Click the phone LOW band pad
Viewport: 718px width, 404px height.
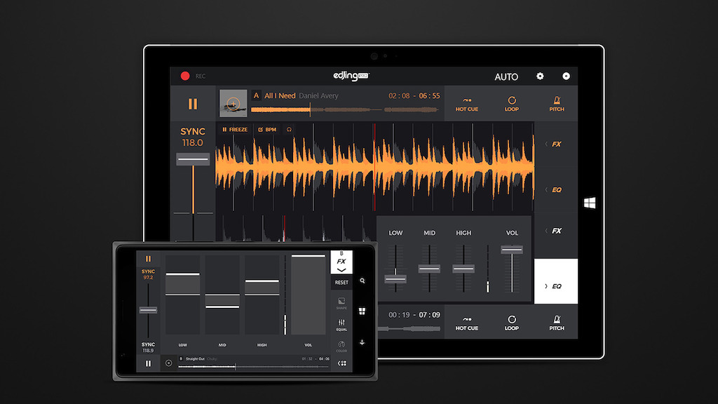(182, 295)
